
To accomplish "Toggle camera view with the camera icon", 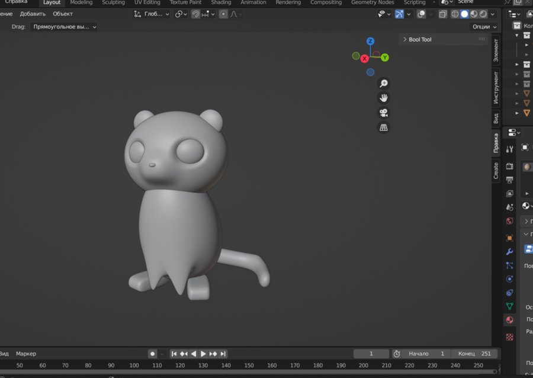I will click(x=384, y=113).
